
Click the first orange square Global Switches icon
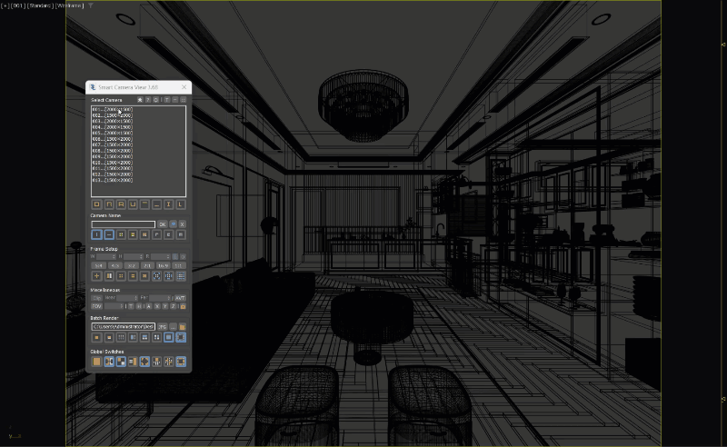click(96, 362)
